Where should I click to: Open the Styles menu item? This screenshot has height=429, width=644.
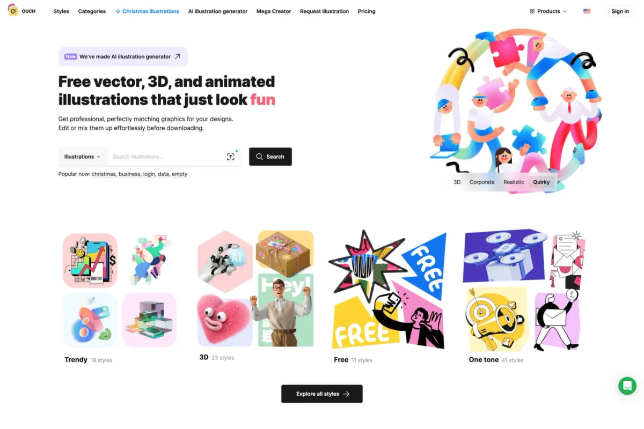(61, 11)
